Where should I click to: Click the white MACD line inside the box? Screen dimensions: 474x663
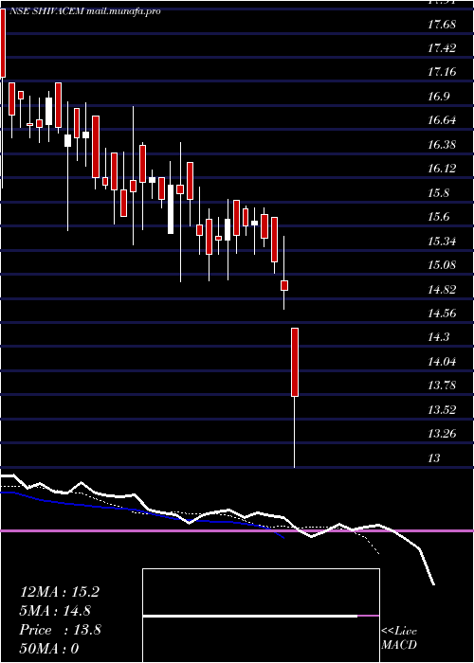tap(249, 617)
